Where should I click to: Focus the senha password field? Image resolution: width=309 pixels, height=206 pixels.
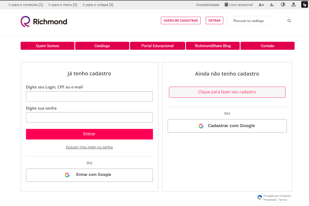click(89, 117)
